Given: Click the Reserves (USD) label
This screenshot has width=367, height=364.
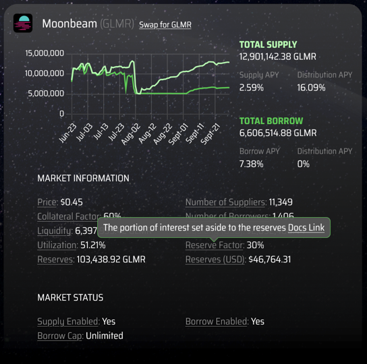Looking at the screenshot, I should [x=215, y=260].
